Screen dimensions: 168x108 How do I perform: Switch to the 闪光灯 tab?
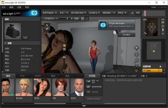[x=38, y=76]
